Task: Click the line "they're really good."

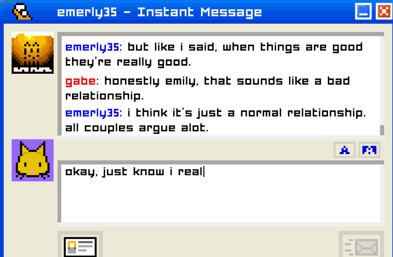Action: click(128, 62)
